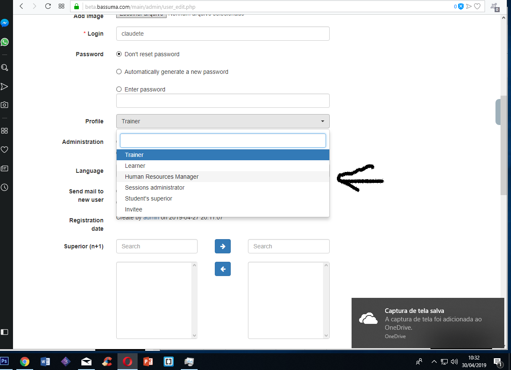Image resolution: width=511 pixels, height=370 pixels.
Task: Open bookmarks with the heart sidebar icon
Action: (5, 149)
